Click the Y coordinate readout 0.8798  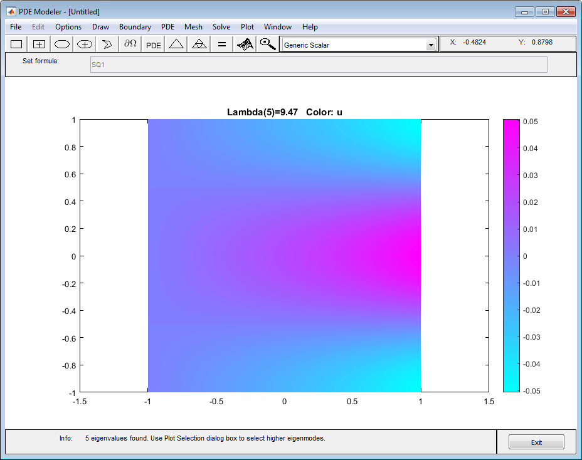click(x=542, y=42)
